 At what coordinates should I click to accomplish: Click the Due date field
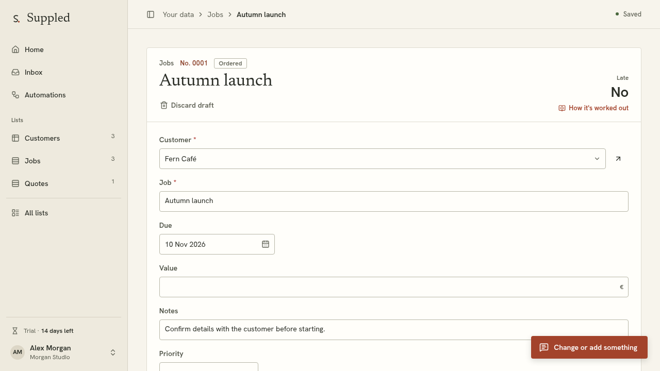point(217,244)
